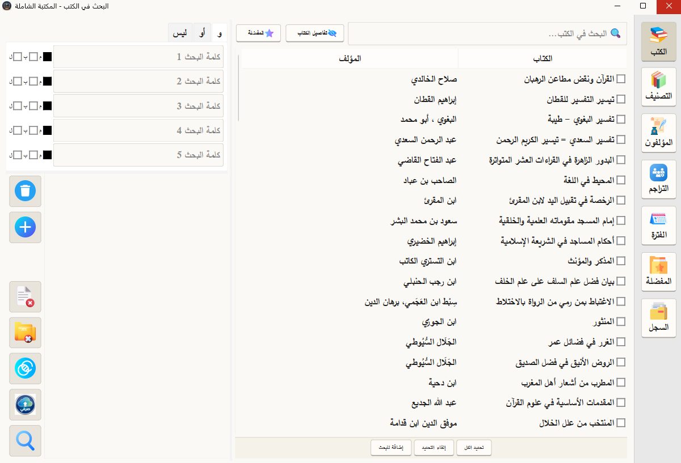Focus the كلمة البحث 4 input field
681x463 pixels.
138,130
